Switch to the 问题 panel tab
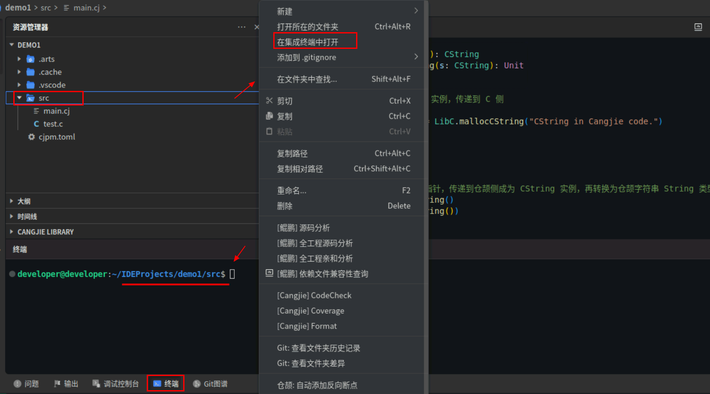This screenshot has height=394, width=710. (x=26, y=384)
